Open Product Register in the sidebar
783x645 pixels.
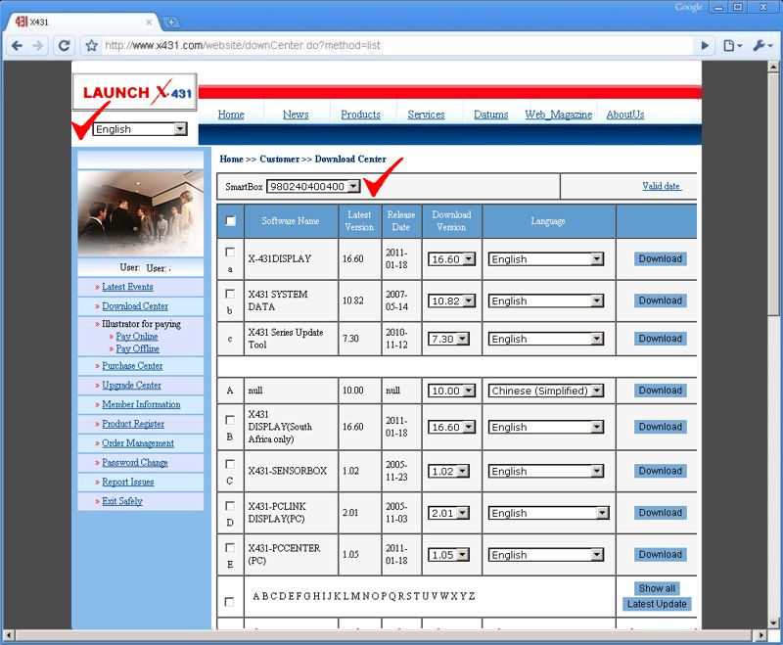pyautogui.click(x=133, y=424)
